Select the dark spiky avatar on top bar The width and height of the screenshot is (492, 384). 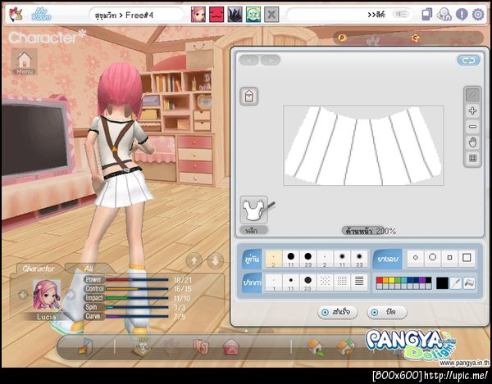coord(235,15)
